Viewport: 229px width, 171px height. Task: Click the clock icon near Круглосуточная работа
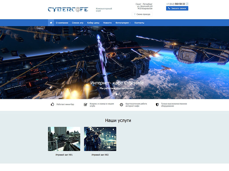pyautogui.click(x=121, y=105)
